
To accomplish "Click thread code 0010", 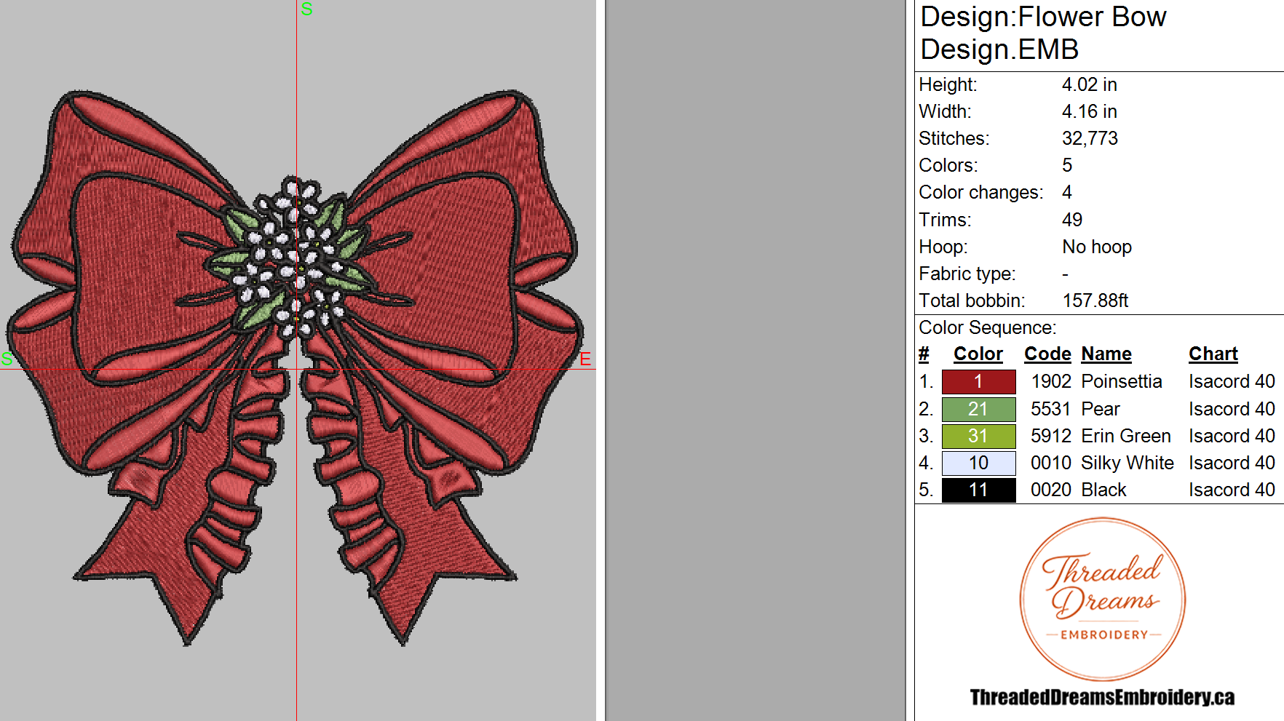I will click(1051, 463).
